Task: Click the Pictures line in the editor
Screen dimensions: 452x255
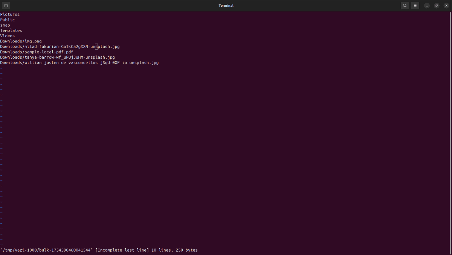Action: (x=10, y=14)
